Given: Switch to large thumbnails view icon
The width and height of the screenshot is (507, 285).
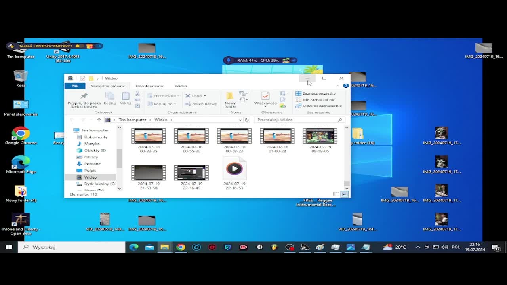Looking at the screenshot, I should (x=345, y=194).
